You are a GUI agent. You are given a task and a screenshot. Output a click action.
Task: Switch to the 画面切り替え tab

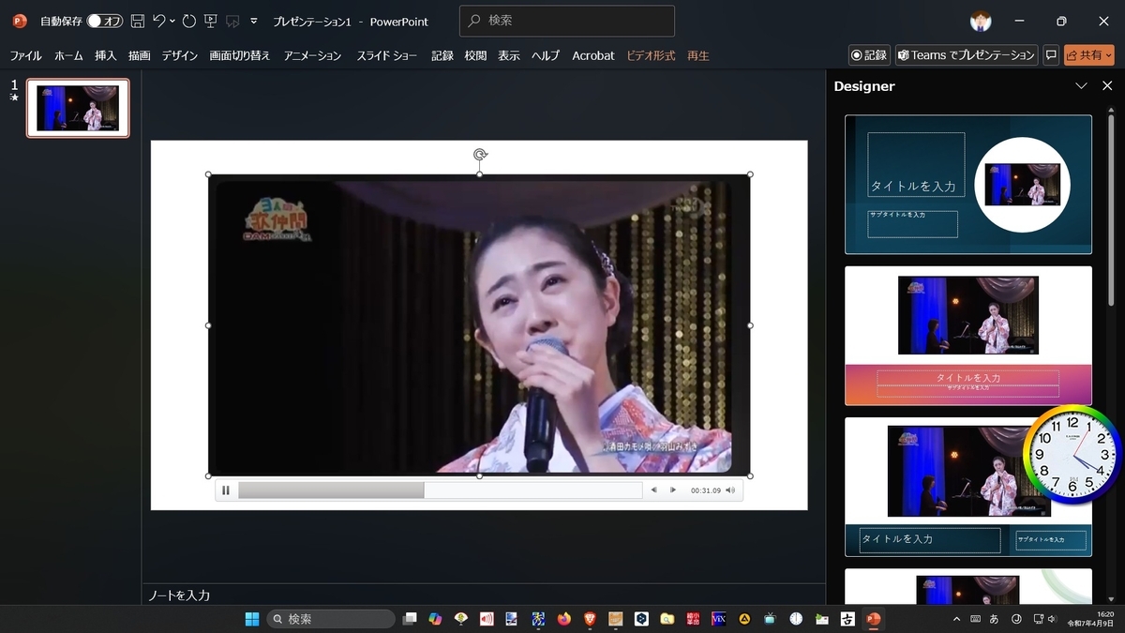pyautogui.click(x=240, y=55)
